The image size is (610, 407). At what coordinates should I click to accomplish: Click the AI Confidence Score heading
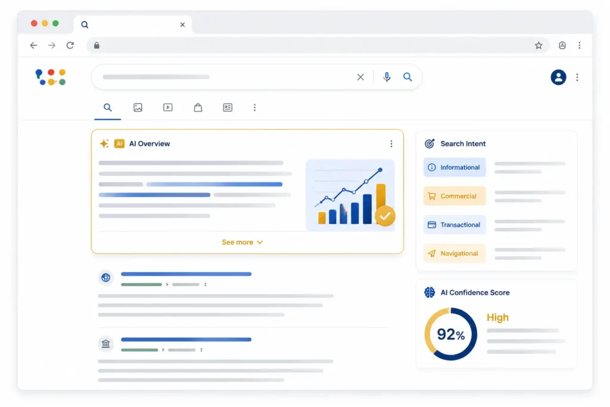click(x=475, y=293)
